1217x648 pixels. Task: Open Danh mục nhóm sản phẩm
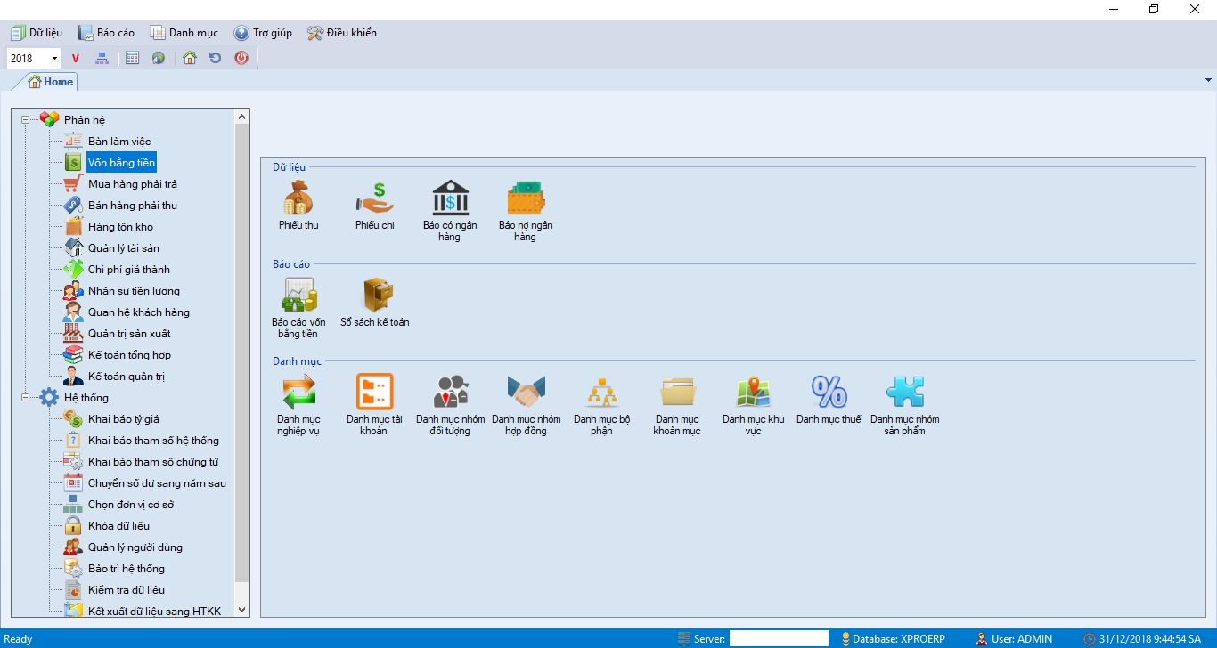click(x=904, y=405)
